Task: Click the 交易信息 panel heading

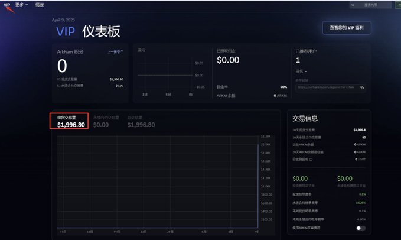Action: (x=305, y=118)
